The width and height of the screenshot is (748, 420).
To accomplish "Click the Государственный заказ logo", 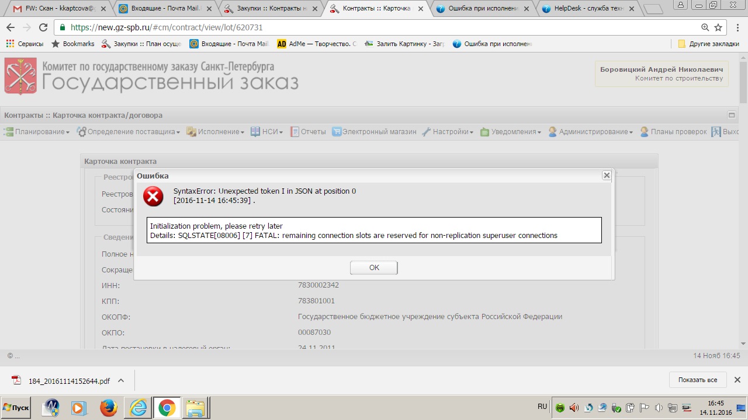I will [151, 76].
